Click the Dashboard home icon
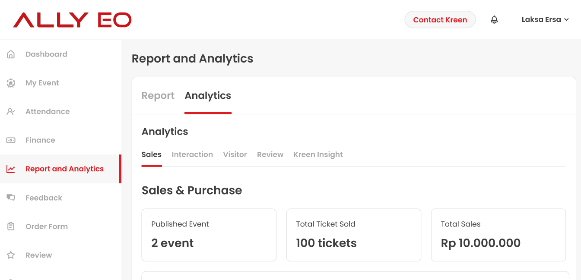 coord(11,54)
